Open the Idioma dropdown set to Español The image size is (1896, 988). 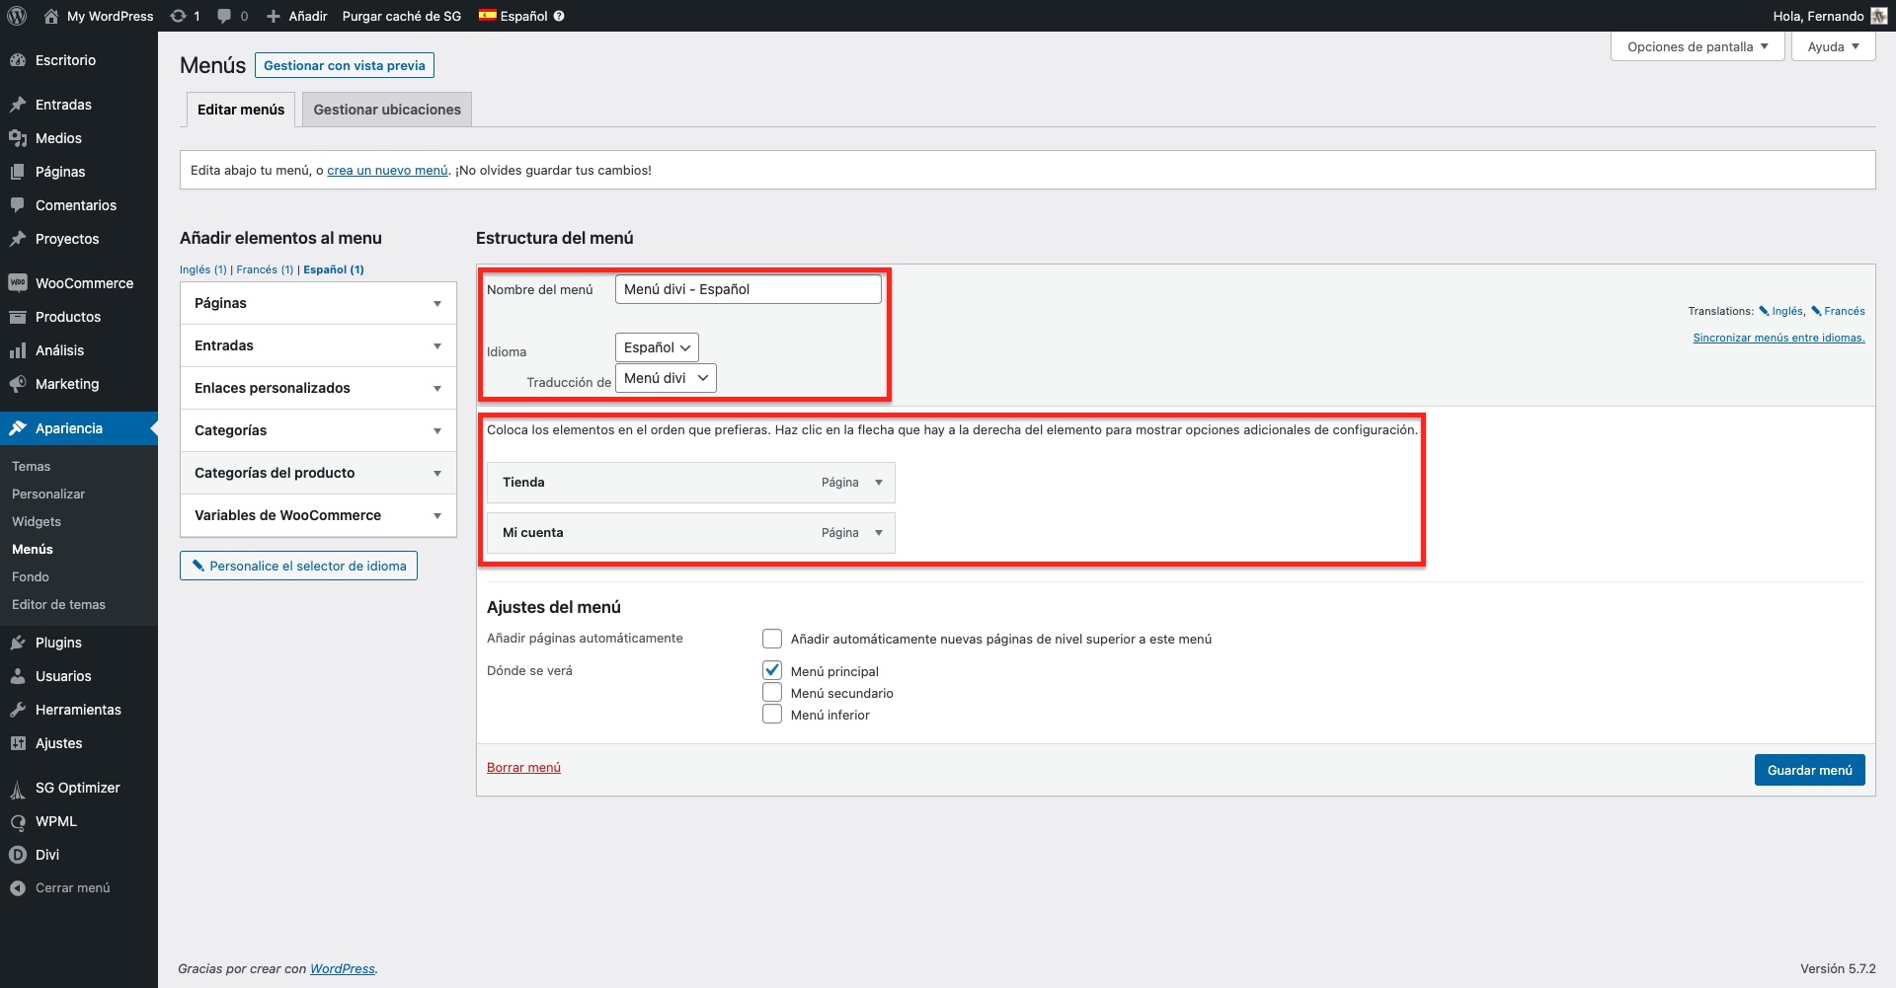tap(657, 347)
